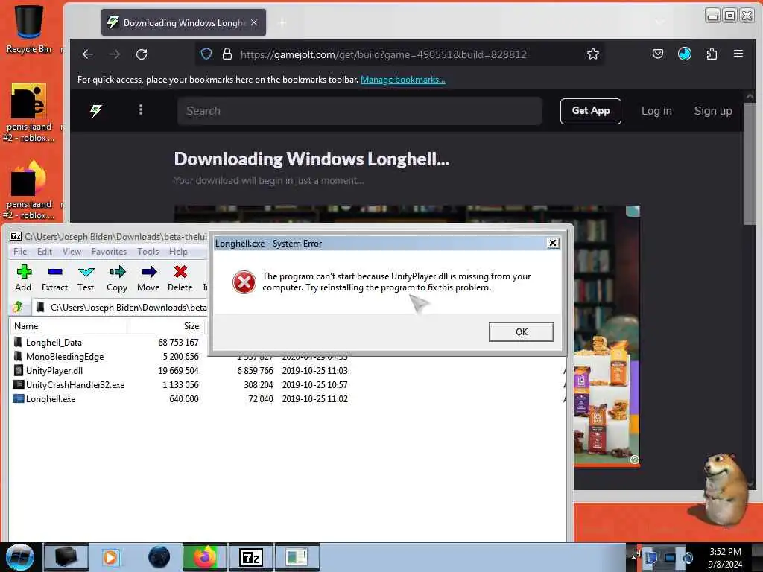The height and width of the screenshot is (572, 763).
Task: Select the Longhell_Data folder
Action: (54, 343)
